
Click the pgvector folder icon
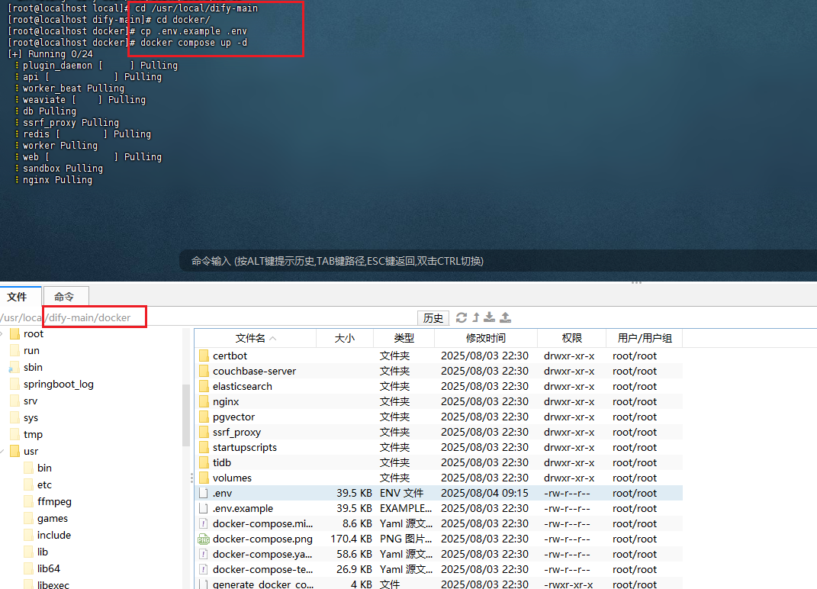[x=204, y=417]
